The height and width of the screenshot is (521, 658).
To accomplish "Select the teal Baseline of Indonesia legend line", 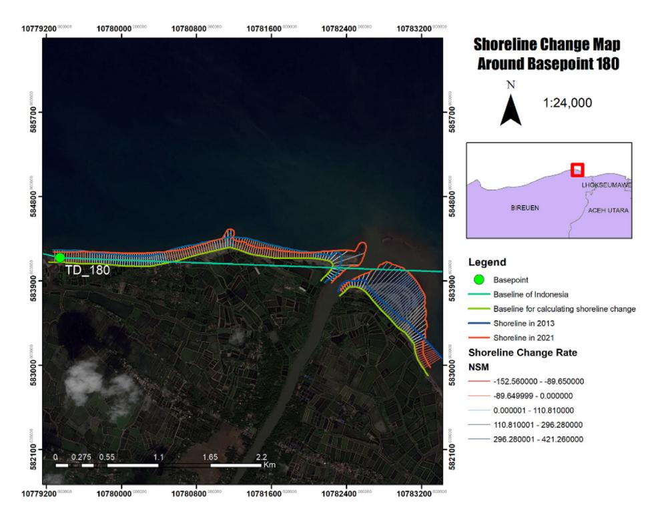I will [x=478, y=294].
